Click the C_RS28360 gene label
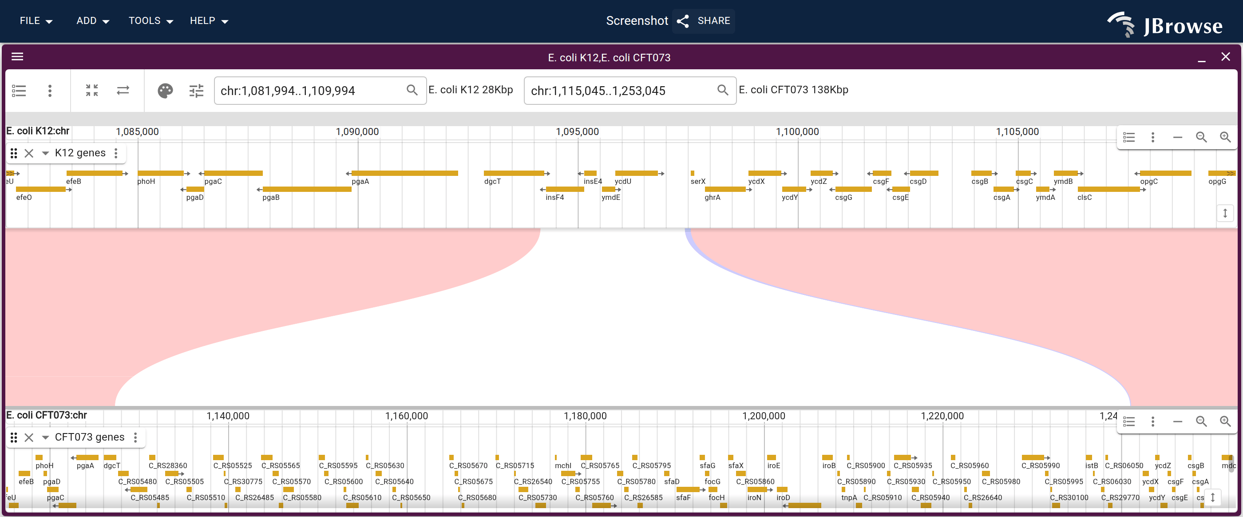The image size is (1243, 517). pyautogui.click(x=168, y=466)
